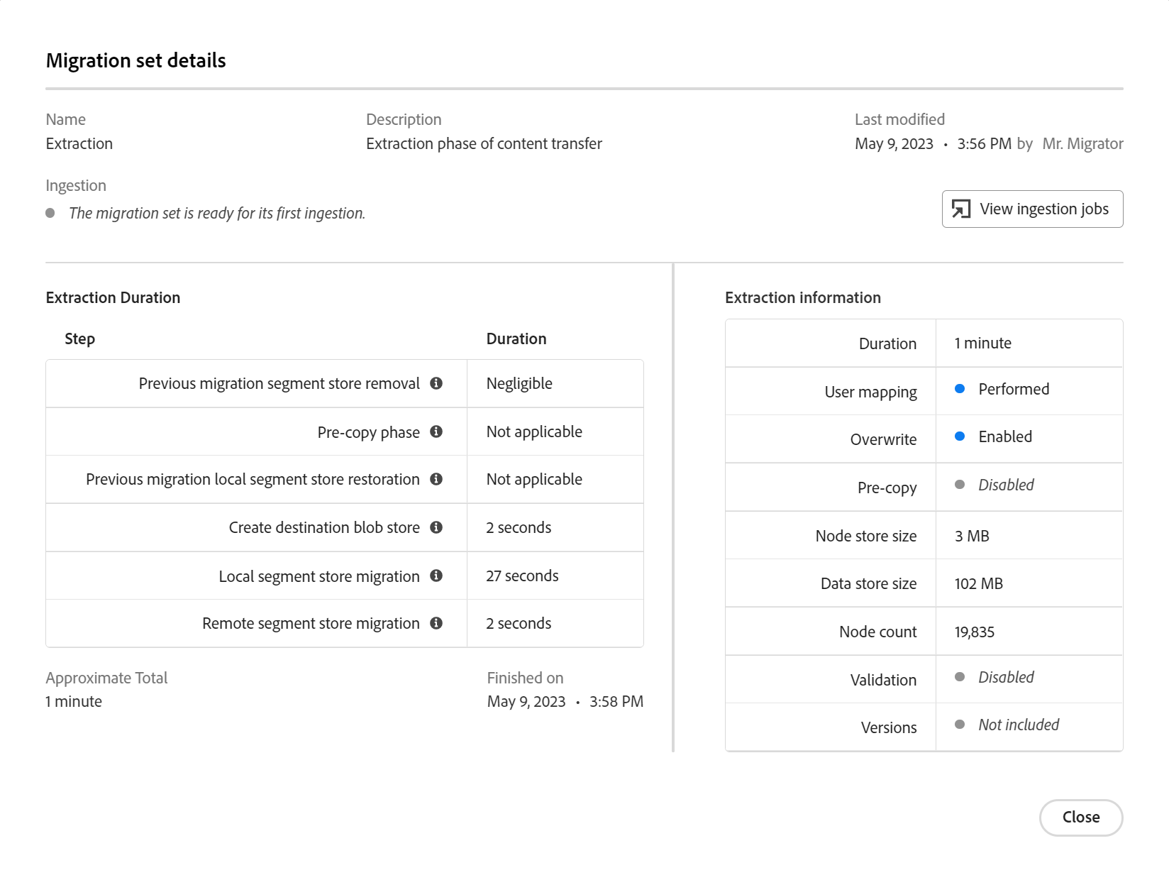Click info icon for Previous migration segment store removal

pyautogui.click(x=436, y=383)
